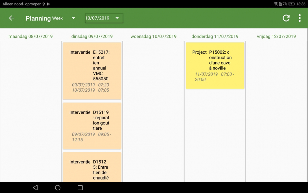Refresh the planning view

286,18
